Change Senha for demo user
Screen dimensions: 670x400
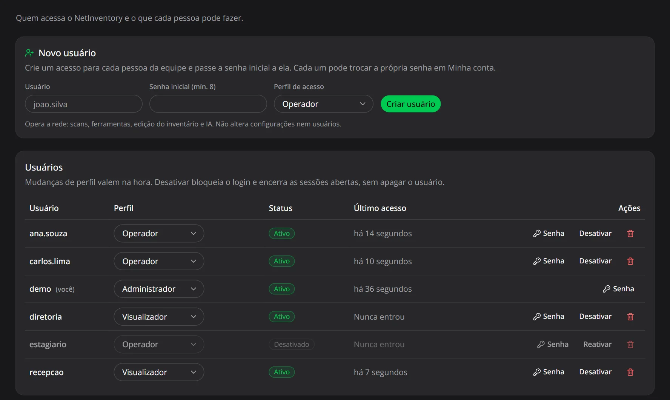pos(618,289)
